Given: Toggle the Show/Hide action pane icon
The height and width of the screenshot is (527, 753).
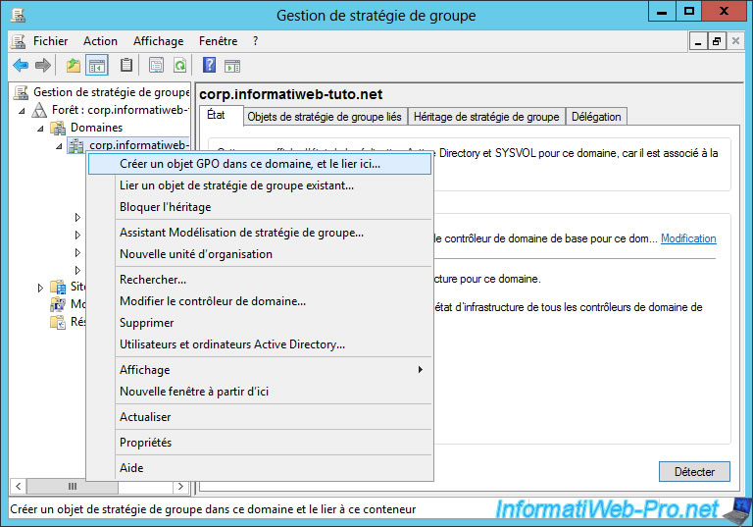Looking at the screenshot, I should [232, 66].
